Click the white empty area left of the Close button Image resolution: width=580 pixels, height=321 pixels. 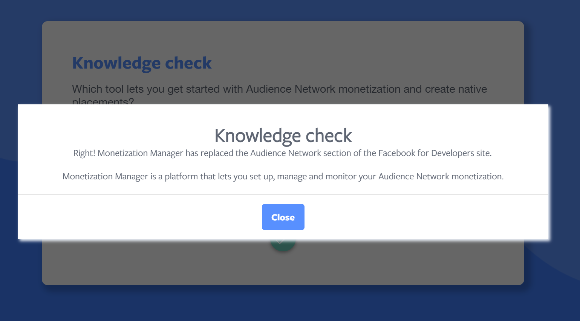point(139,217)
